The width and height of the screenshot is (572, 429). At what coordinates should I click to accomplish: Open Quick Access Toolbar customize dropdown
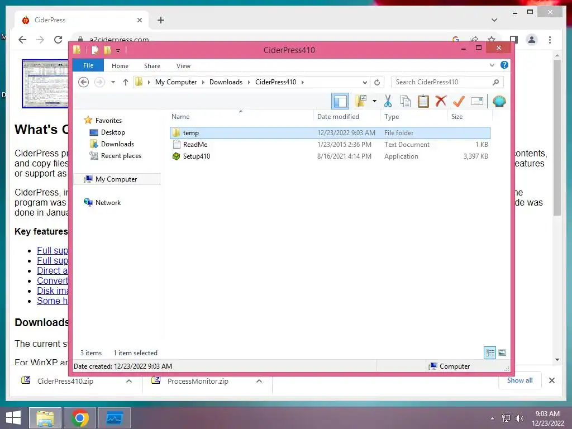click(x=118, y=51)
